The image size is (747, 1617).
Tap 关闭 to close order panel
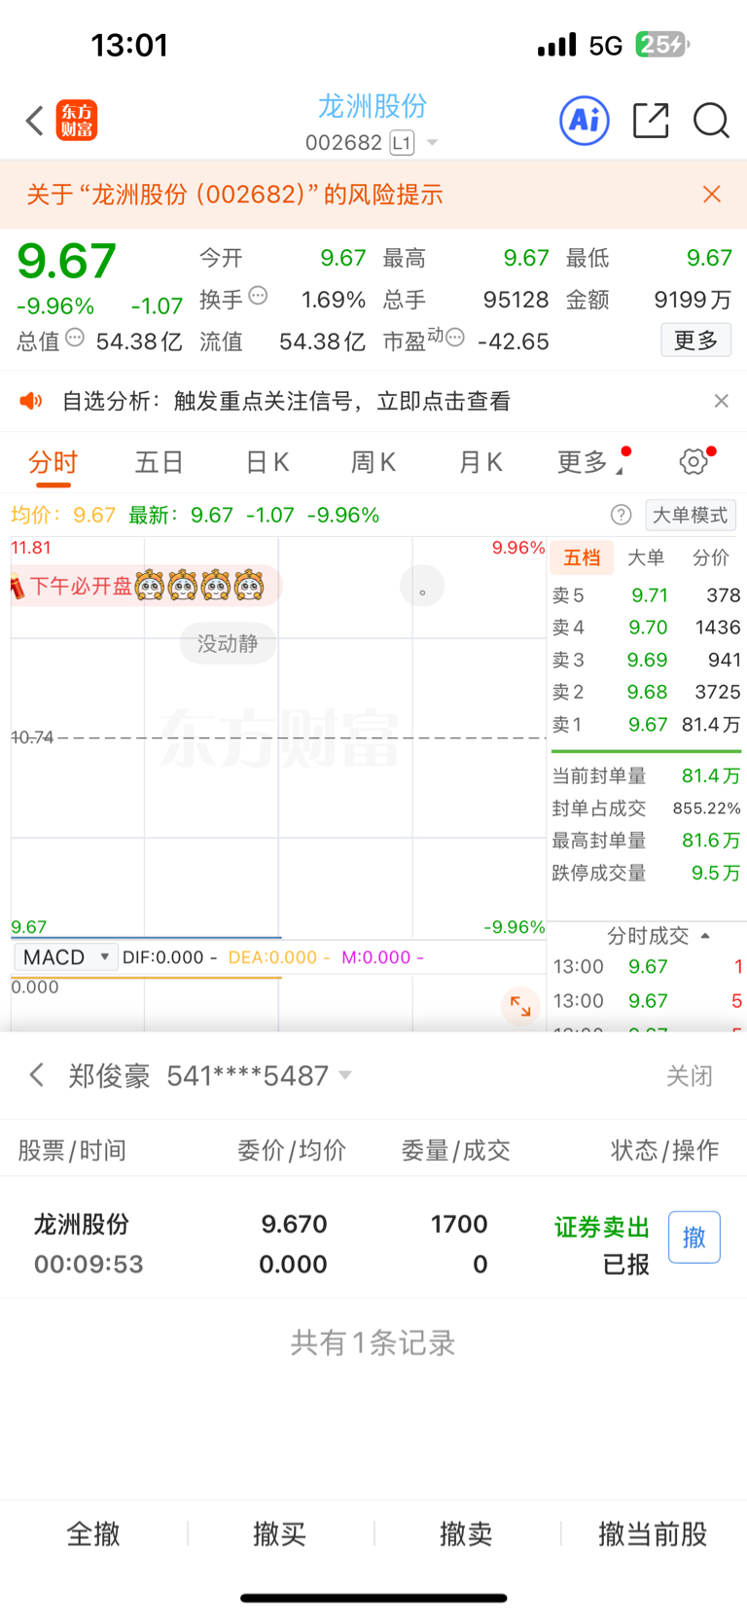690,1076
